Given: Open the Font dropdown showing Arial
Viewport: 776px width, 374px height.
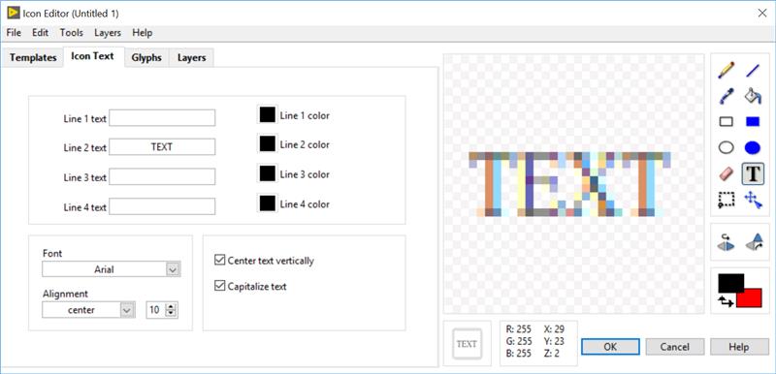Looking at the screenshot, I should click(x=112, y=269).
